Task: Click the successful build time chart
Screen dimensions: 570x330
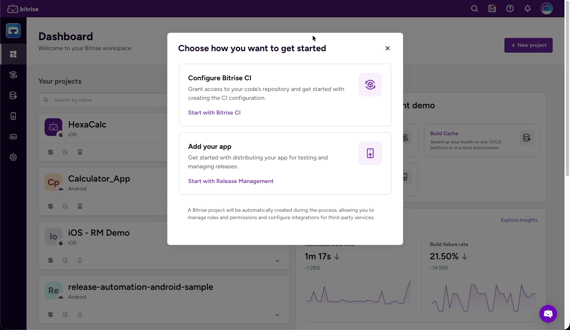Action: (x=359, y=293)
